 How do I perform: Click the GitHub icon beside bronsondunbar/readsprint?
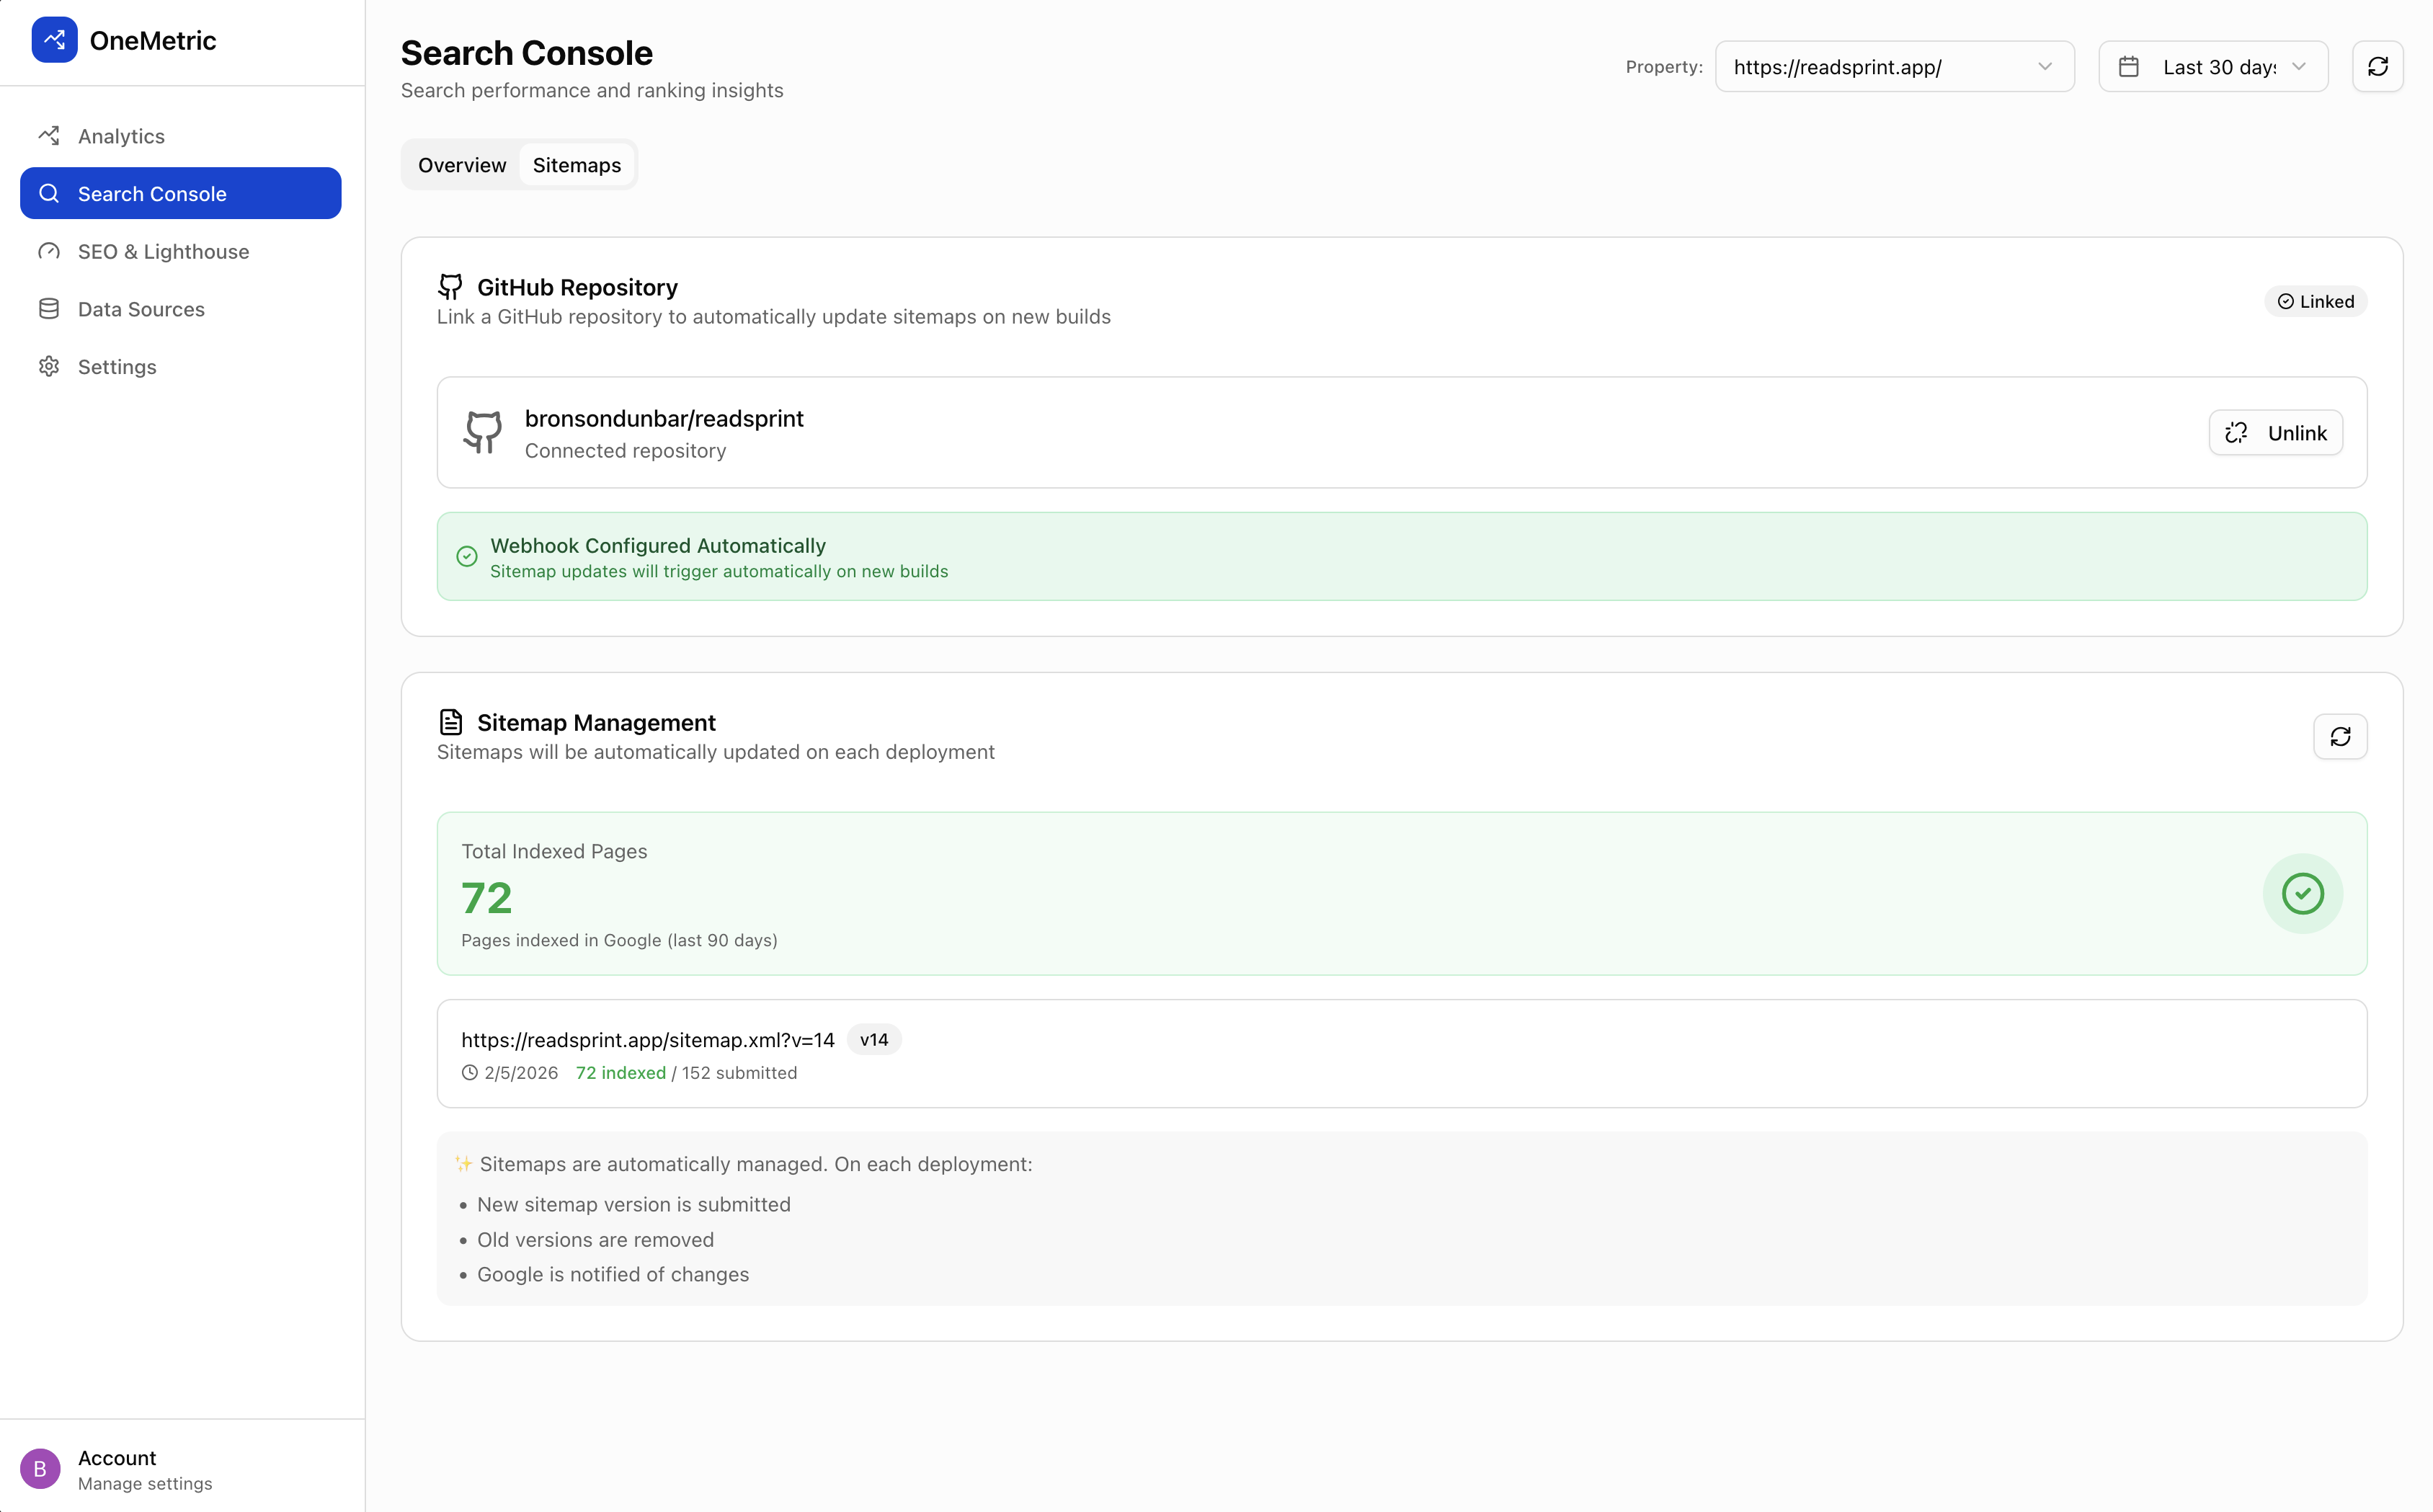click(x=483, y=432)
